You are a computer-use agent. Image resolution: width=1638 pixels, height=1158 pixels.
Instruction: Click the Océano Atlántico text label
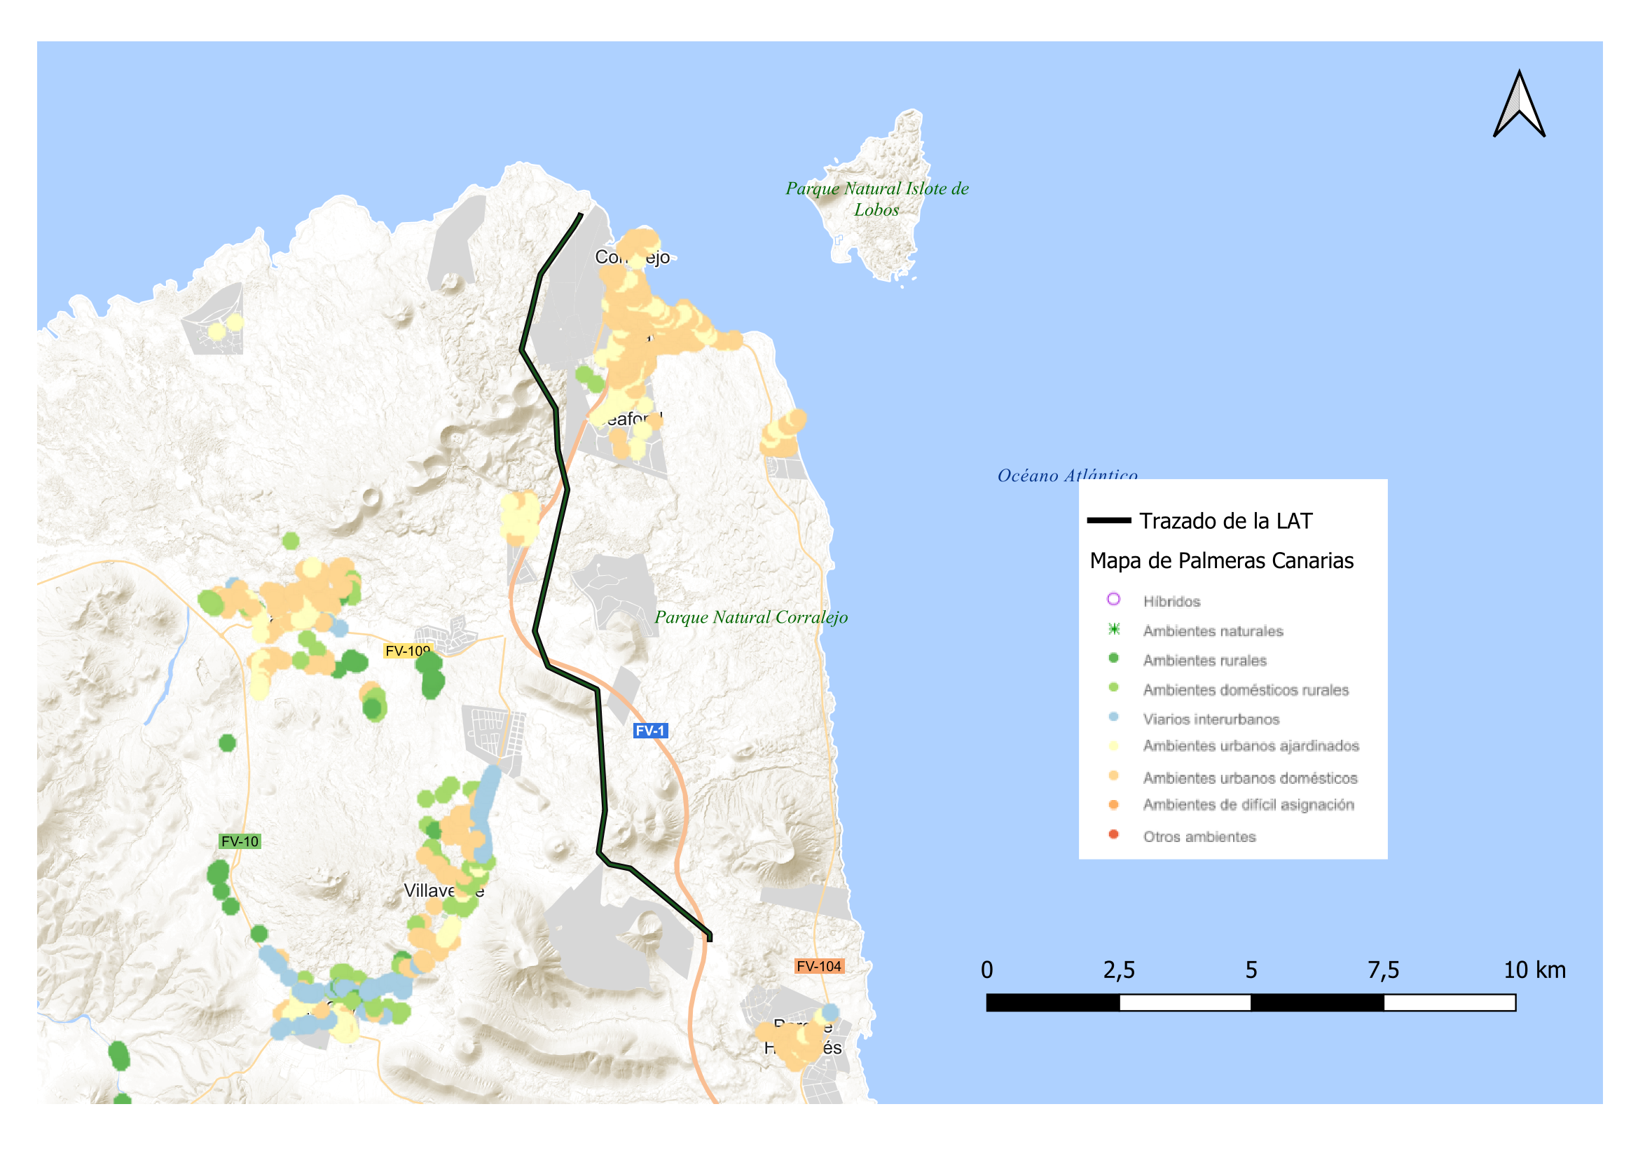(x=1066, y=475)
